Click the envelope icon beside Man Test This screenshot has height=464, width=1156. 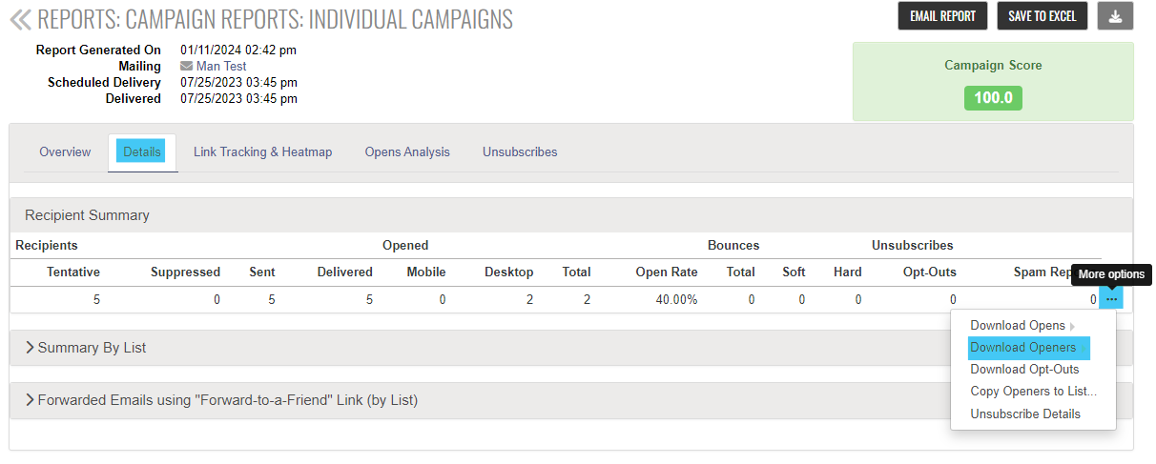point(186,67)
